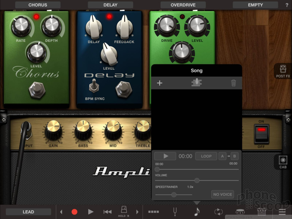
Task: Toggle the Chorus pedal footswitch
Action: 37,90
